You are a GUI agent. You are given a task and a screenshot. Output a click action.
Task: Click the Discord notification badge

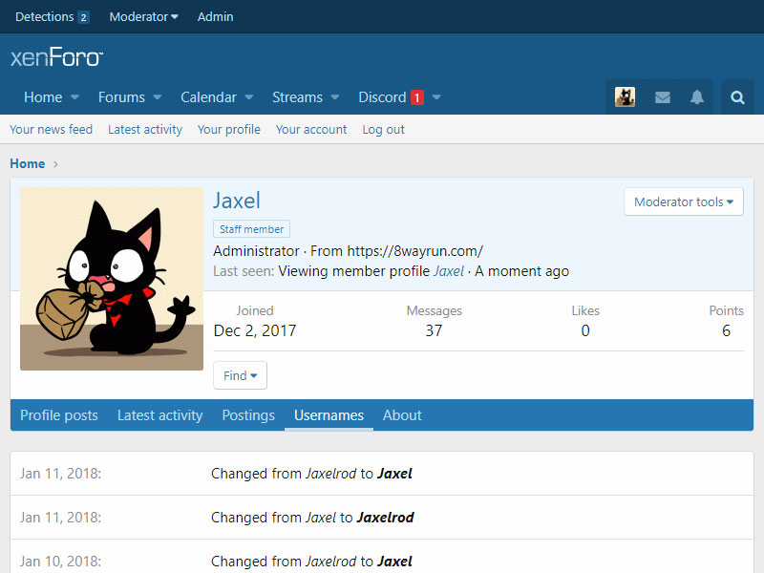416,97
